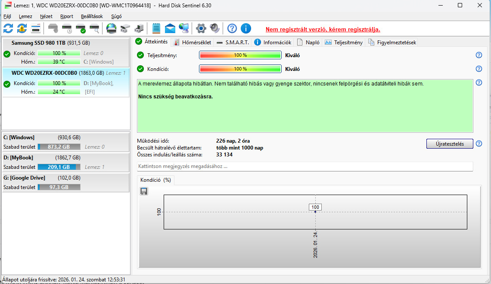Switch to the S.M.A.R.T. tab
491x284 pixels.
click(x=233, y=42)
